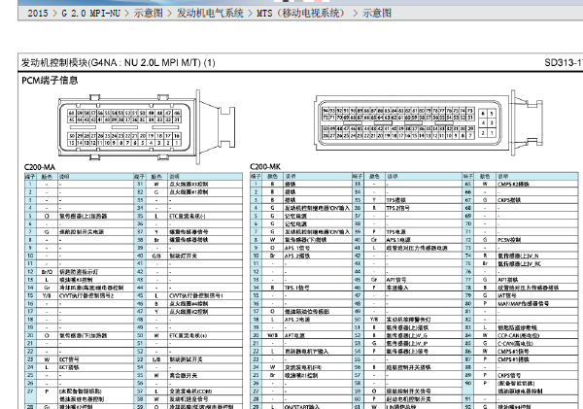Select ETC直流电机(+) cell in C200-MA
Viewport: 583px width, 409px height.
pyautogui.click(x=189, y=335)
